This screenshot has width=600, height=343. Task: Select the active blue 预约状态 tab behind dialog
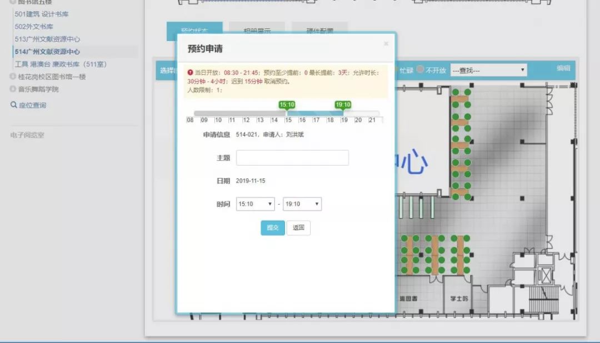click(x=194, y=31)
